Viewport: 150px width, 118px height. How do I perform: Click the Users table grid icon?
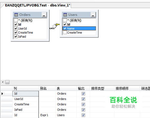65,15
